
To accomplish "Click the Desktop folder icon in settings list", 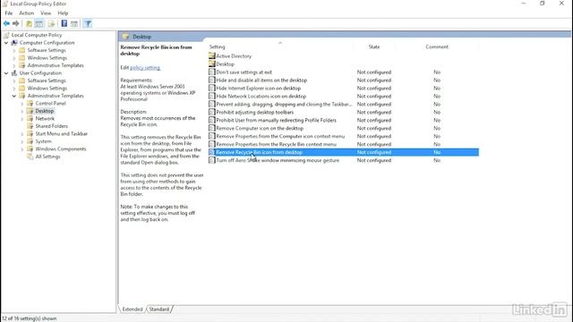I will 212,64.
